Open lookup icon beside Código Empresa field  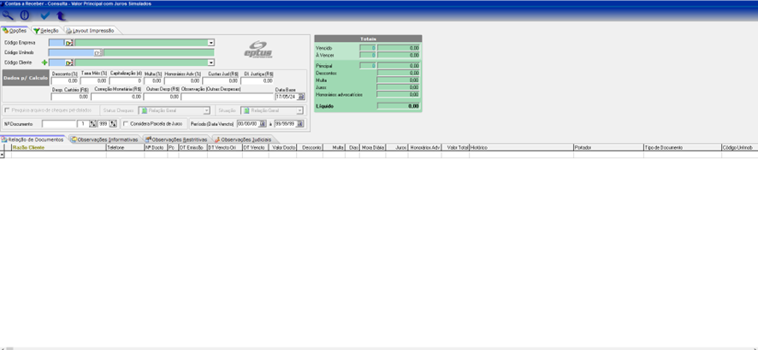(x=69, y=42)
